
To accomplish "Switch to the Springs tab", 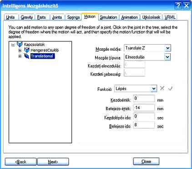I will (x=73, y=17).
